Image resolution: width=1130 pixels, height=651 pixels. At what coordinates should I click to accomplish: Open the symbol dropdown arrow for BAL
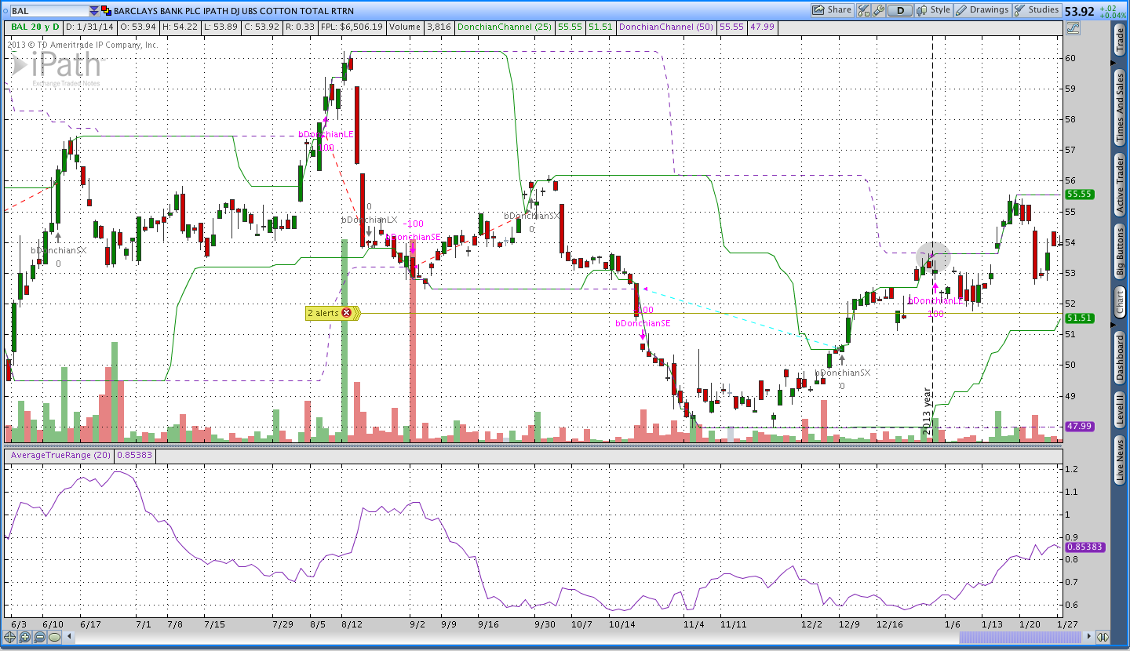click(x=94, y=11)
